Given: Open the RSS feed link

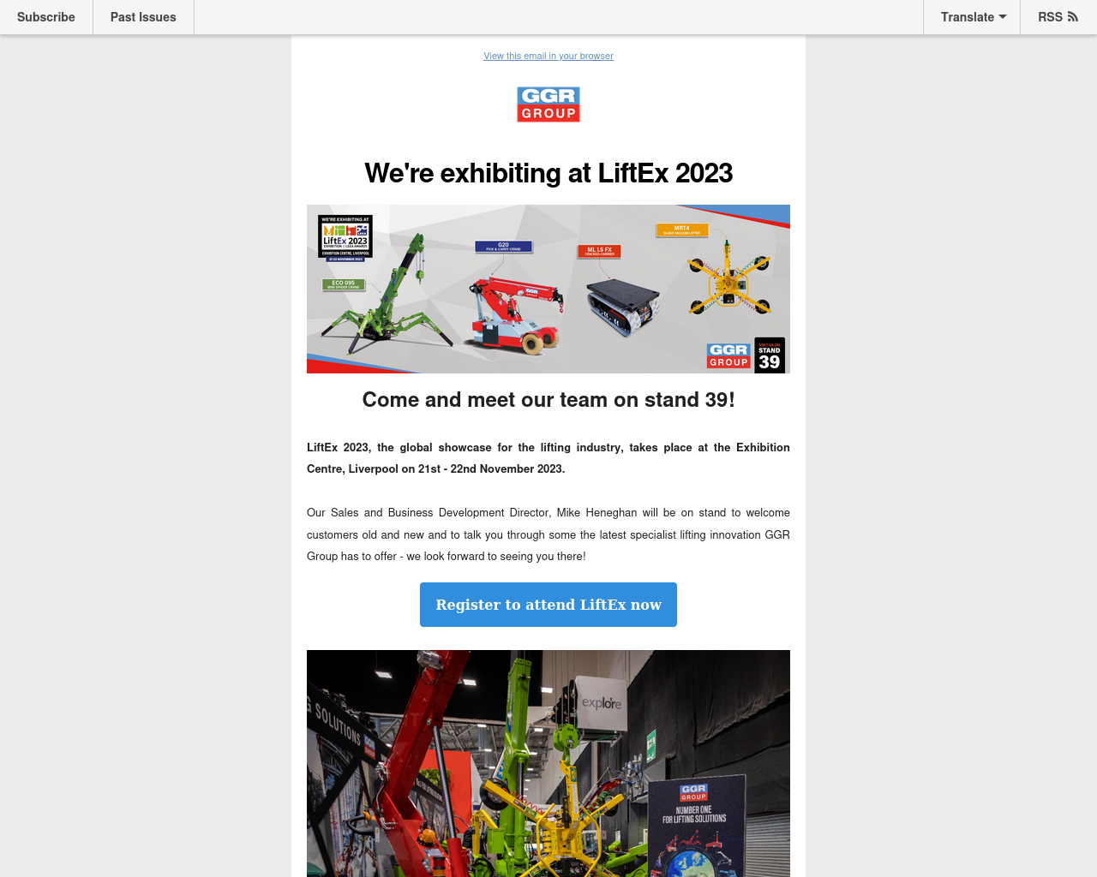Looking at the screenshot, I should point(1058,17).
